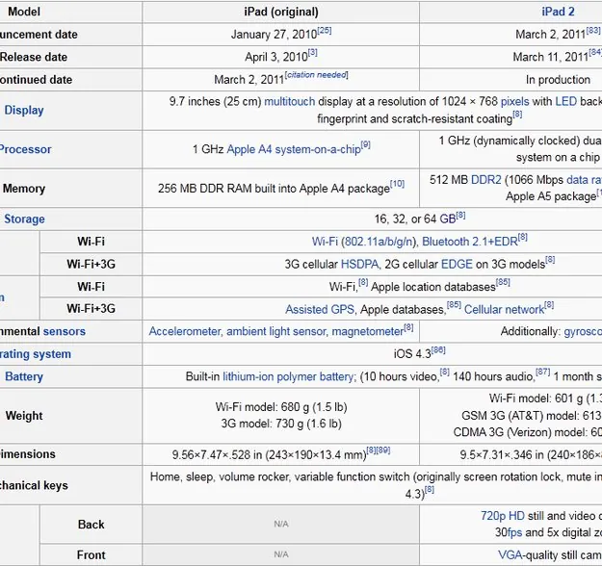Open Apple A4 system-on-a-chip link
The image size is (602, 566).
pos(294,149)
